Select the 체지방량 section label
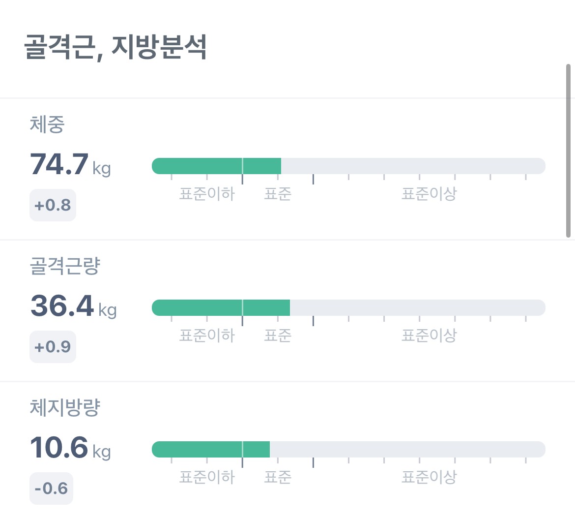The image size is (575, 519). click(x=65, y=408)
